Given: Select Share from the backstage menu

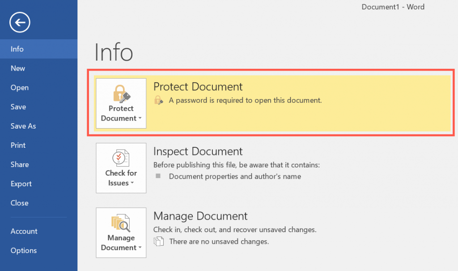Looking at the screenshot, I should click(20, 164).
